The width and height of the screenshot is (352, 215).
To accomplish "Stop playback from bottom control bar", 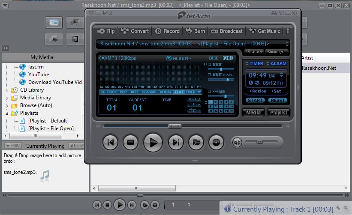I will 107,205.
